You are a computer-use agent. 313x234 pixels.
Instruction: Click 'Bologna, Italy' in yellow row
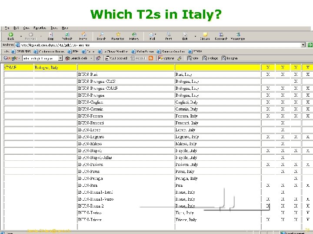[x=55, y=68]
